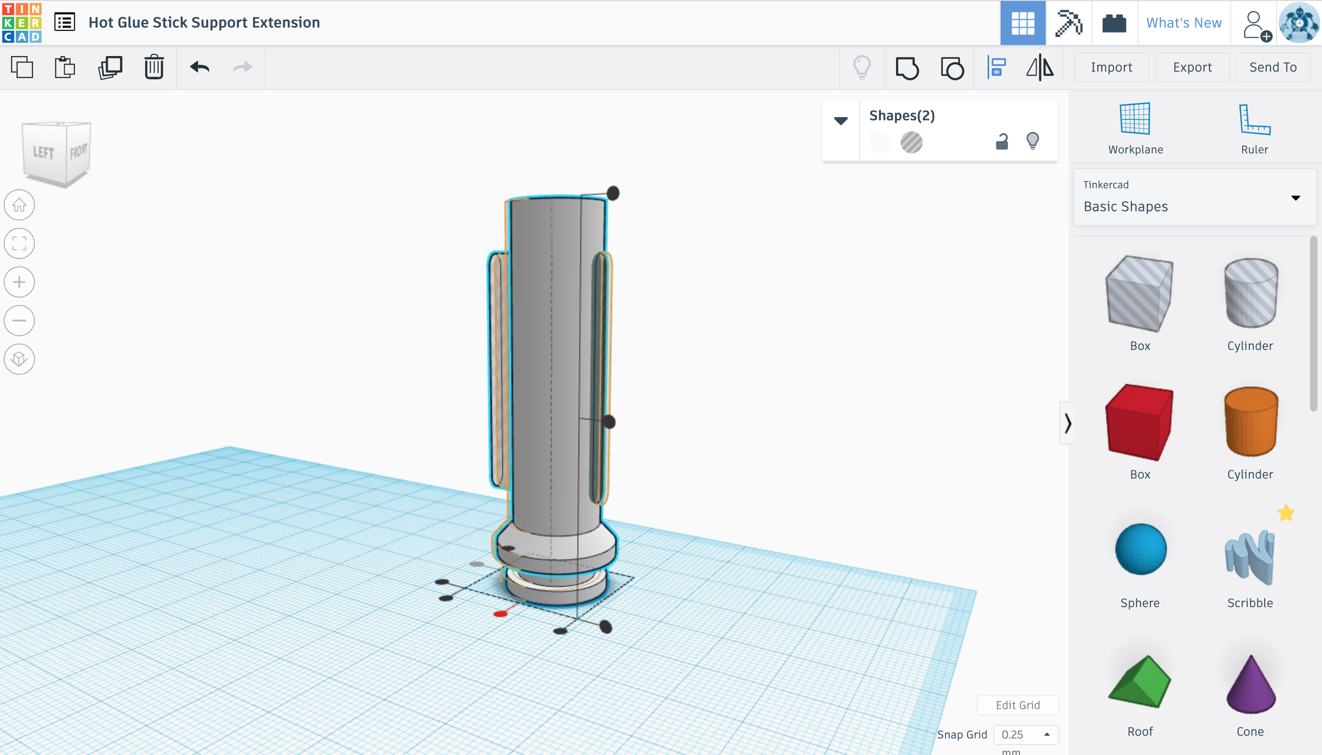Open the Snap Grid value dropdown
This screenshot has height=755, width=1322.
[1025, 734]
